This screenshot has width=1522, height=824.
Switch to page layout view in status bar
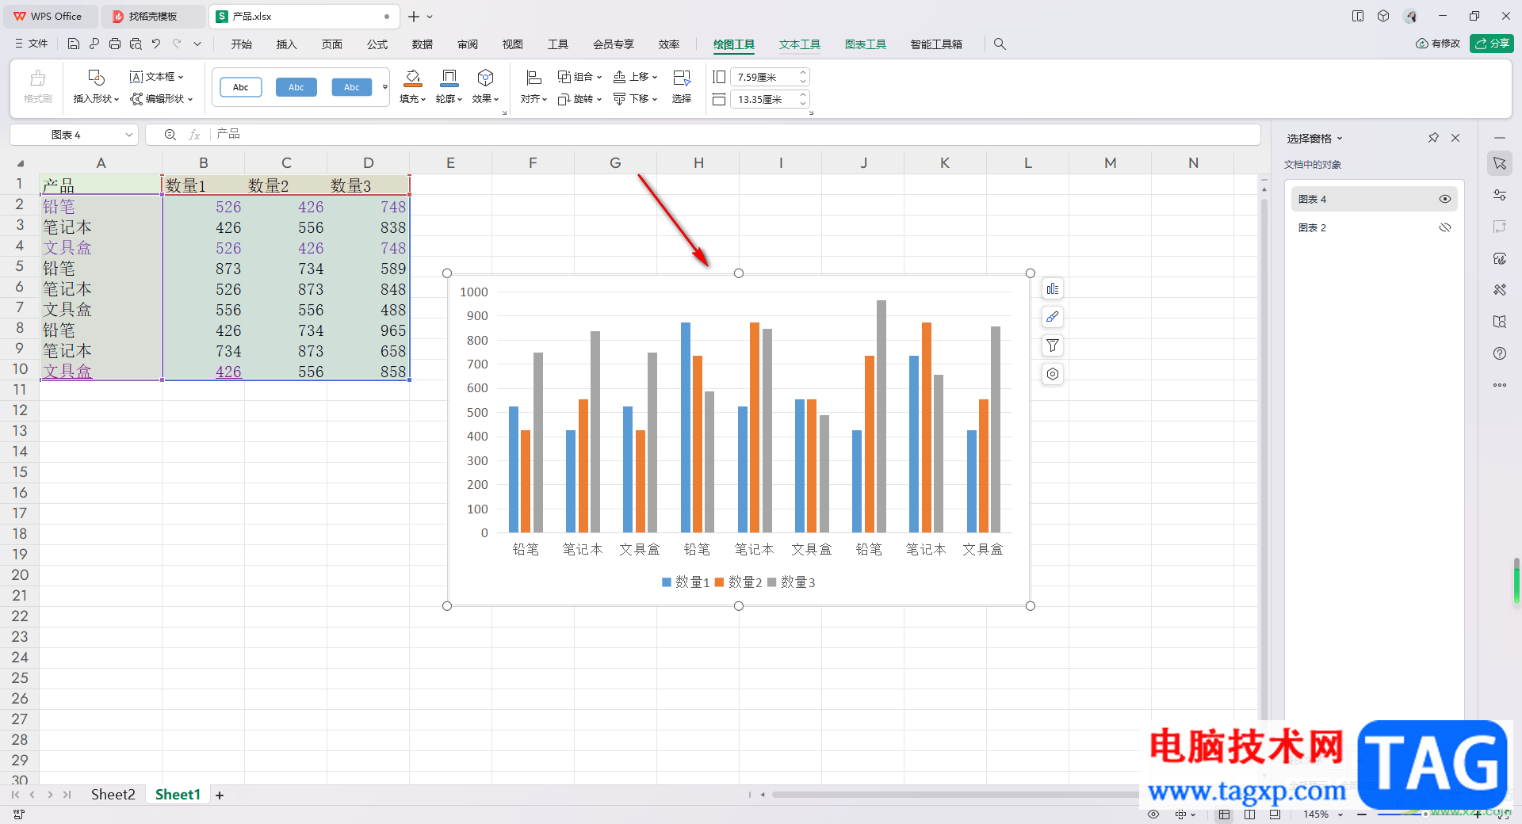1250,814
